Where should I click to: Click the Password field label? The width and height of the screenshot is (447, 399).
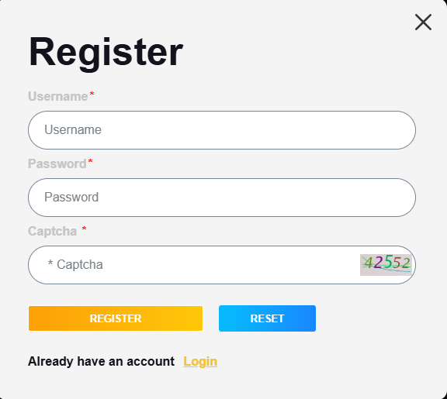click(x=57, y=164)
